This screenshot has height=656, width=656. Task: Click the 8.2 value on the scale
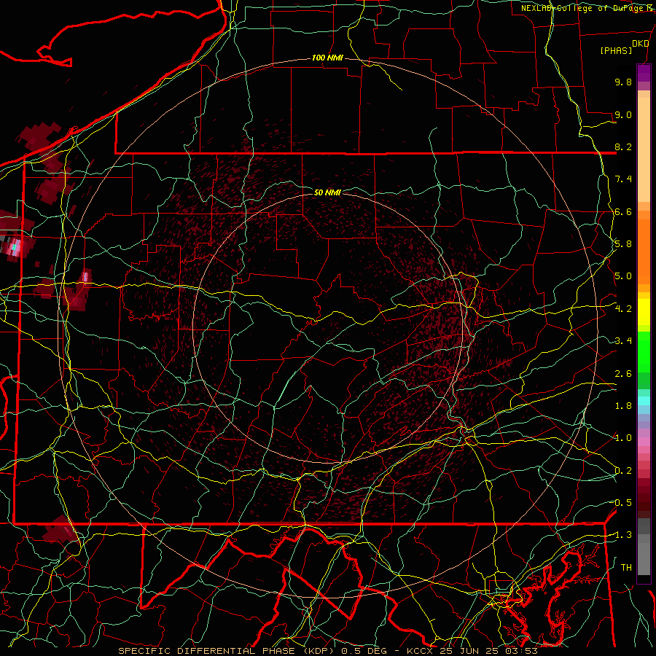point(623,147)
